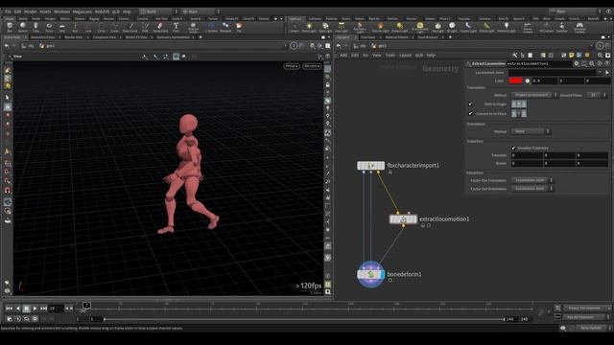The width and height of the screenshot is (614, 345).
Task: Select the Spot Light shelf tool
Action: (325, 28)
